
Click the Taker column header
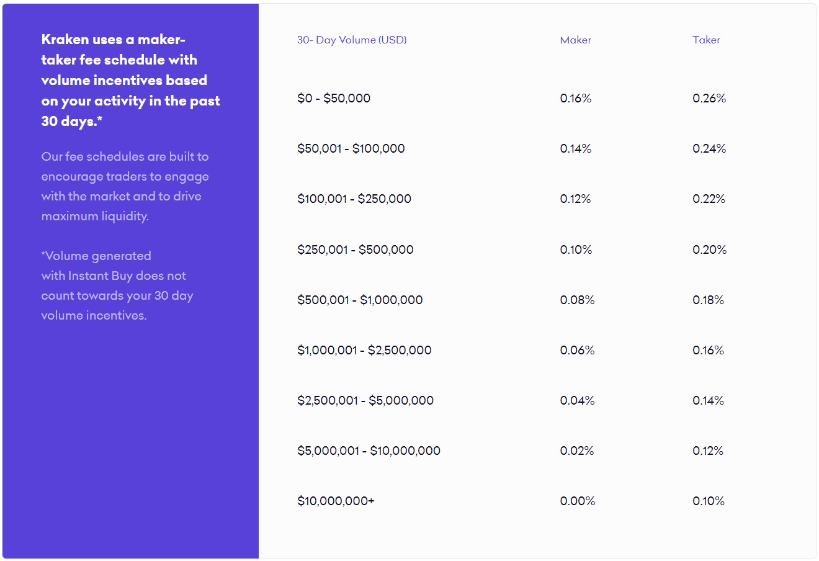tap(706, 40)
